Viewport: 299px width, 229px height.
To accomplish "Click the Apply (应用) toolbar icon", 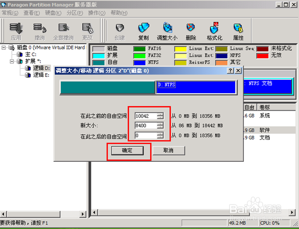I will (x=16, y=28).
